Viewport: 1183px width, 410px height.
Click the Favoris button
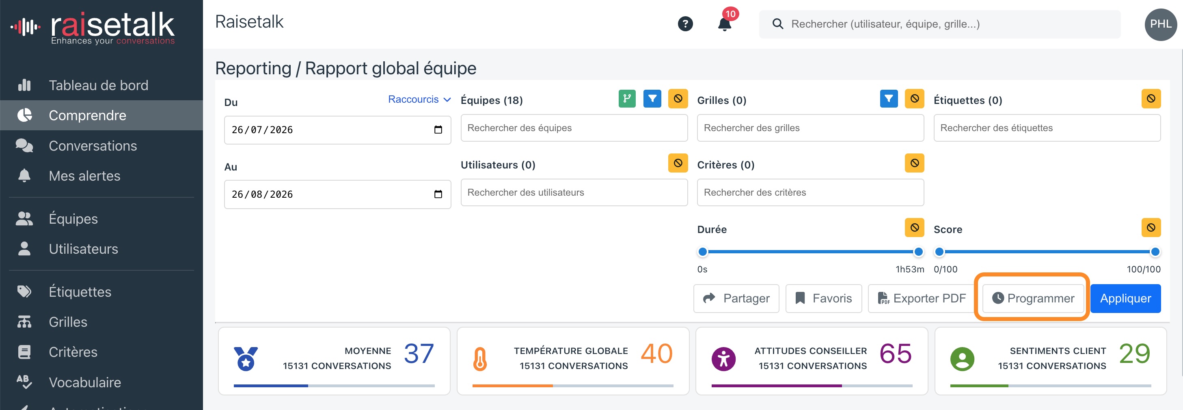click(x=823, y=298)
